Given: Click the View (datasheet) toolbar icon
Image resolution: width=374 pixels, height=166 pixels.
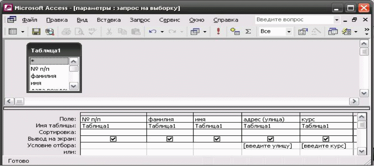Looking at the screenshot, I should coord(13,32).
